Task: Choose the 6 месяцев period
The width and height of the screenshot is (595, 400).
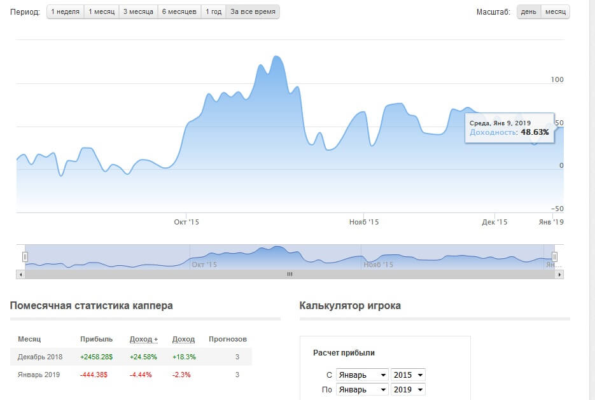Action: pyautogui.click(x=179, y=11)
